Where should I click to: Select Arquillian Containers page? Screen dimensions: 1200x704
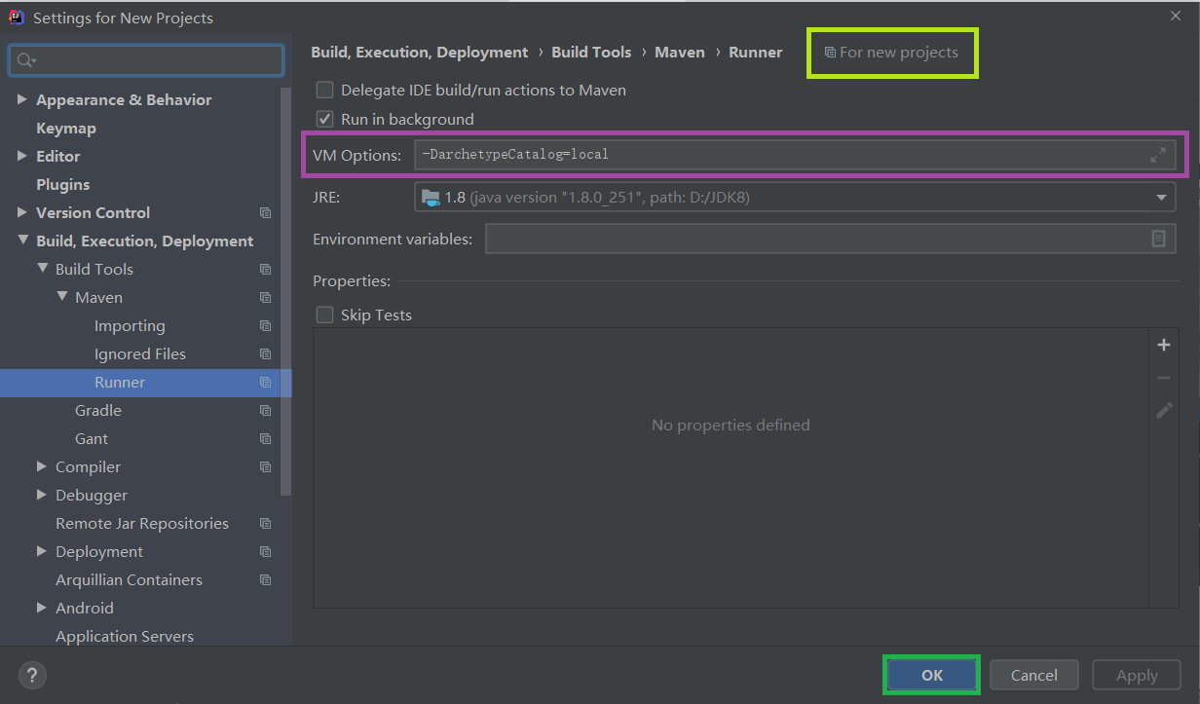(x=129, y=579)
